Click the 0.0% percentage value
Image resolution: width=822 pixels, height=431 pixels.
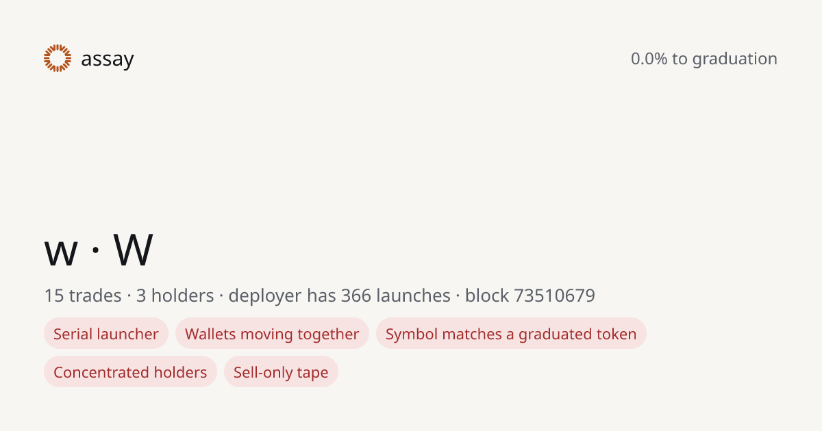click(649, 59)
